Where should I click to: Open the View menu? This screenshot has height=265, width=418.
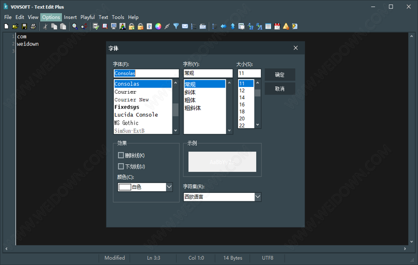33,17
